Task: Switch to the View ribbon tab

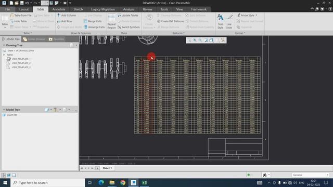Action: pyautogui.click(x=180, y=9)
